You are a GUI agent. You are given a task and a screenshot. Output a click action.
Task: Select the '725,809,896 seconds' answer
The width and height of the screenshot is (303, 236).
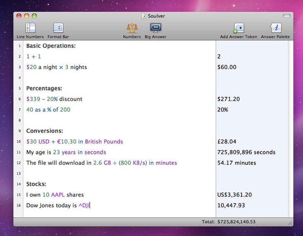246,152
